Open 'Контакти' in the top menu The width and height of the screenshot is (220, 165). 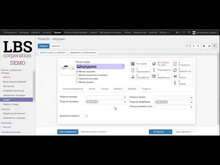(47, 33)
